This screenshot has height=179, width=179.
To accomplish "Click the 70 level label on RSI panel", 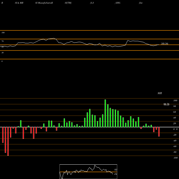I will tap(3, 41).
